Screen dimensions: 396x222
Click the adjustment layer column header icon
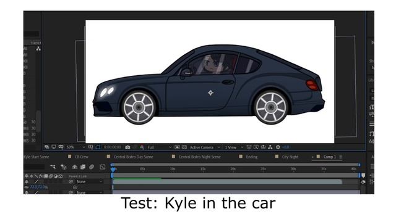click(56, 176)
